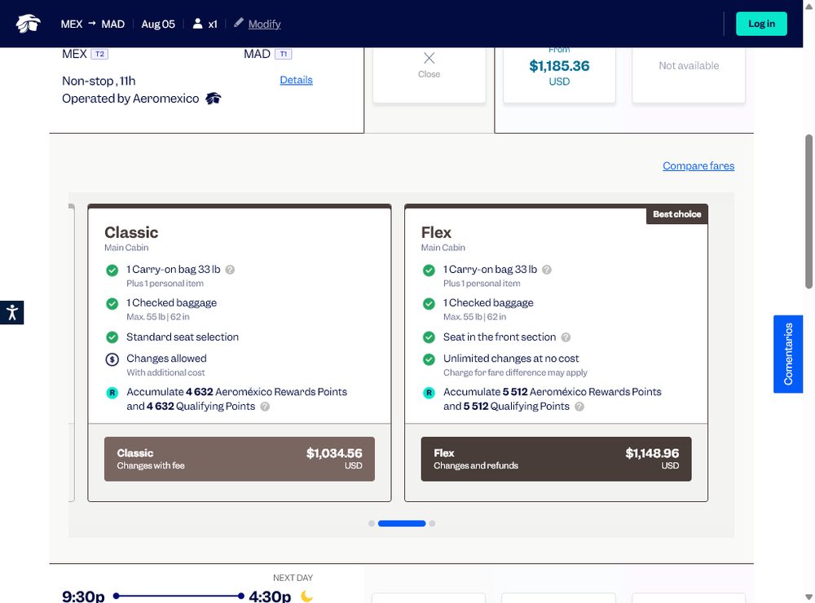The width and height of the screenshot is (815, 603).
Task: Click the dollar icon beside Changes allowed
Action: click(x=112, y=359)
